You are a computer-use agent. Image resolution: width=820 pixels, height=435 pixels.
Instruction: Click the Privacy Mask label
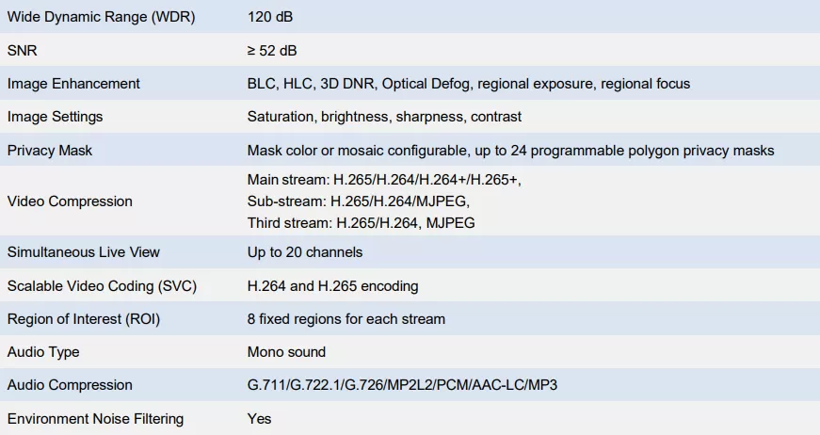coord(50,151)
